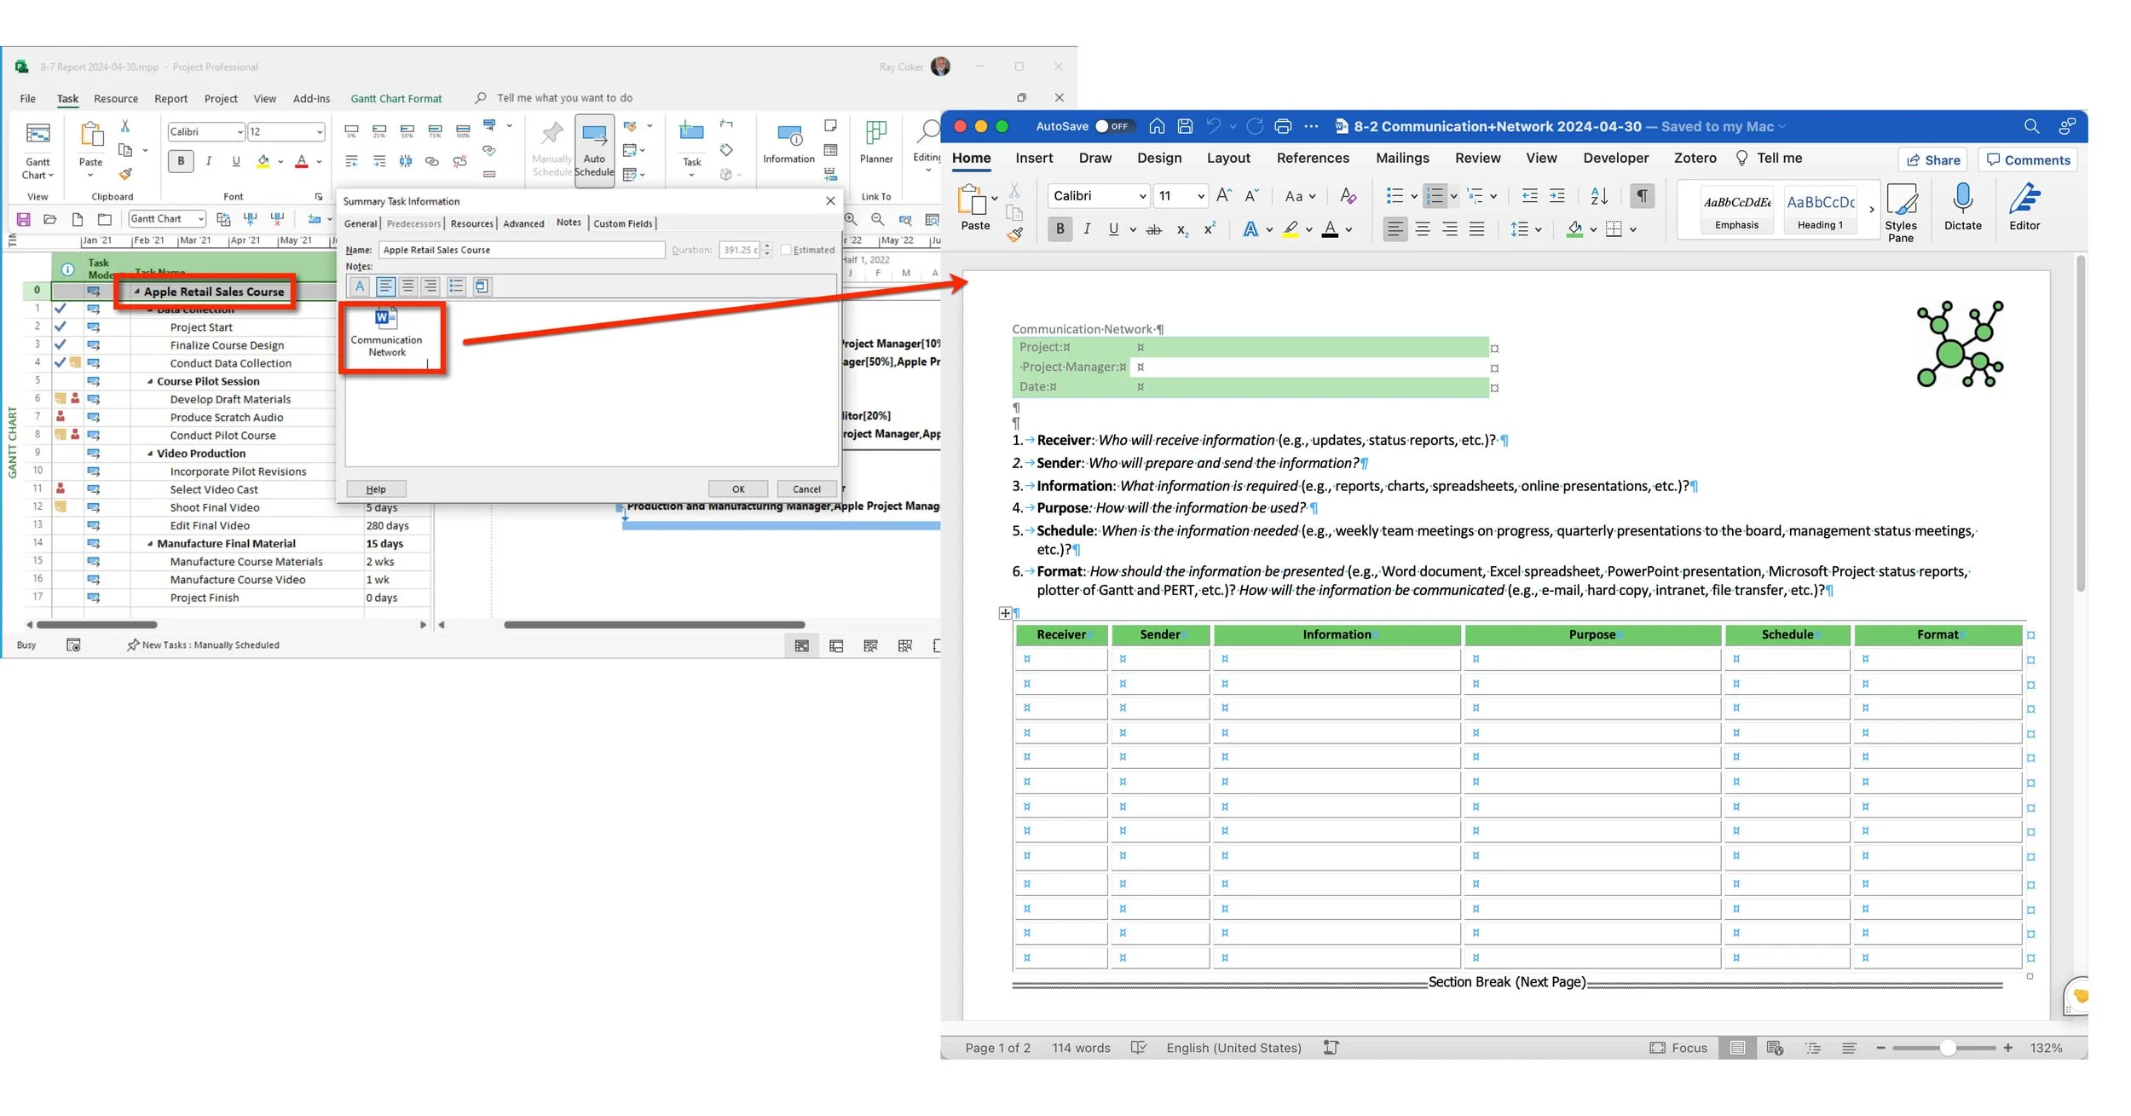Click the Home icon in Word title bar
2131x1116 pixels.
(x=1157, y=126)
